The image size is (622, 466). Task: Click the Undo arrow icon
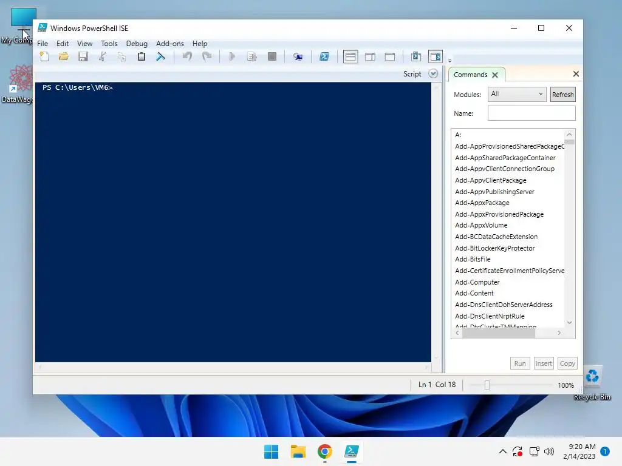(187, 56)
